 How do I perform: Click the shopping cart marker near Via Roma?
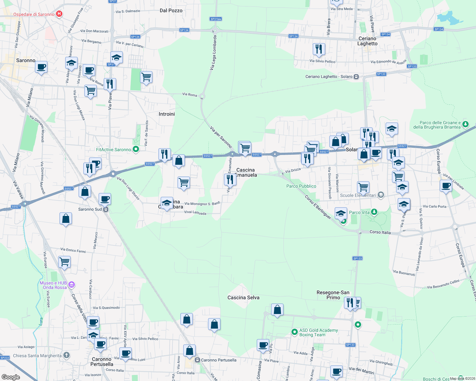(x=91, y=90)
